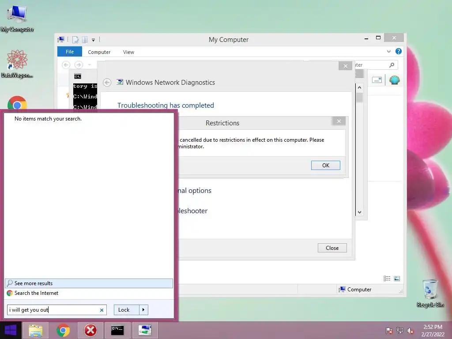This screenshot has width=452, height=339.
Task: Click My Computer window system icon
Action: click(61, 39)
